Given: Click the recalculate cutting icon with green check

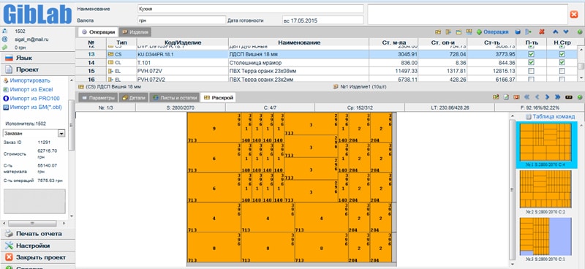Looking at the screenshot, I should [496, 97].
